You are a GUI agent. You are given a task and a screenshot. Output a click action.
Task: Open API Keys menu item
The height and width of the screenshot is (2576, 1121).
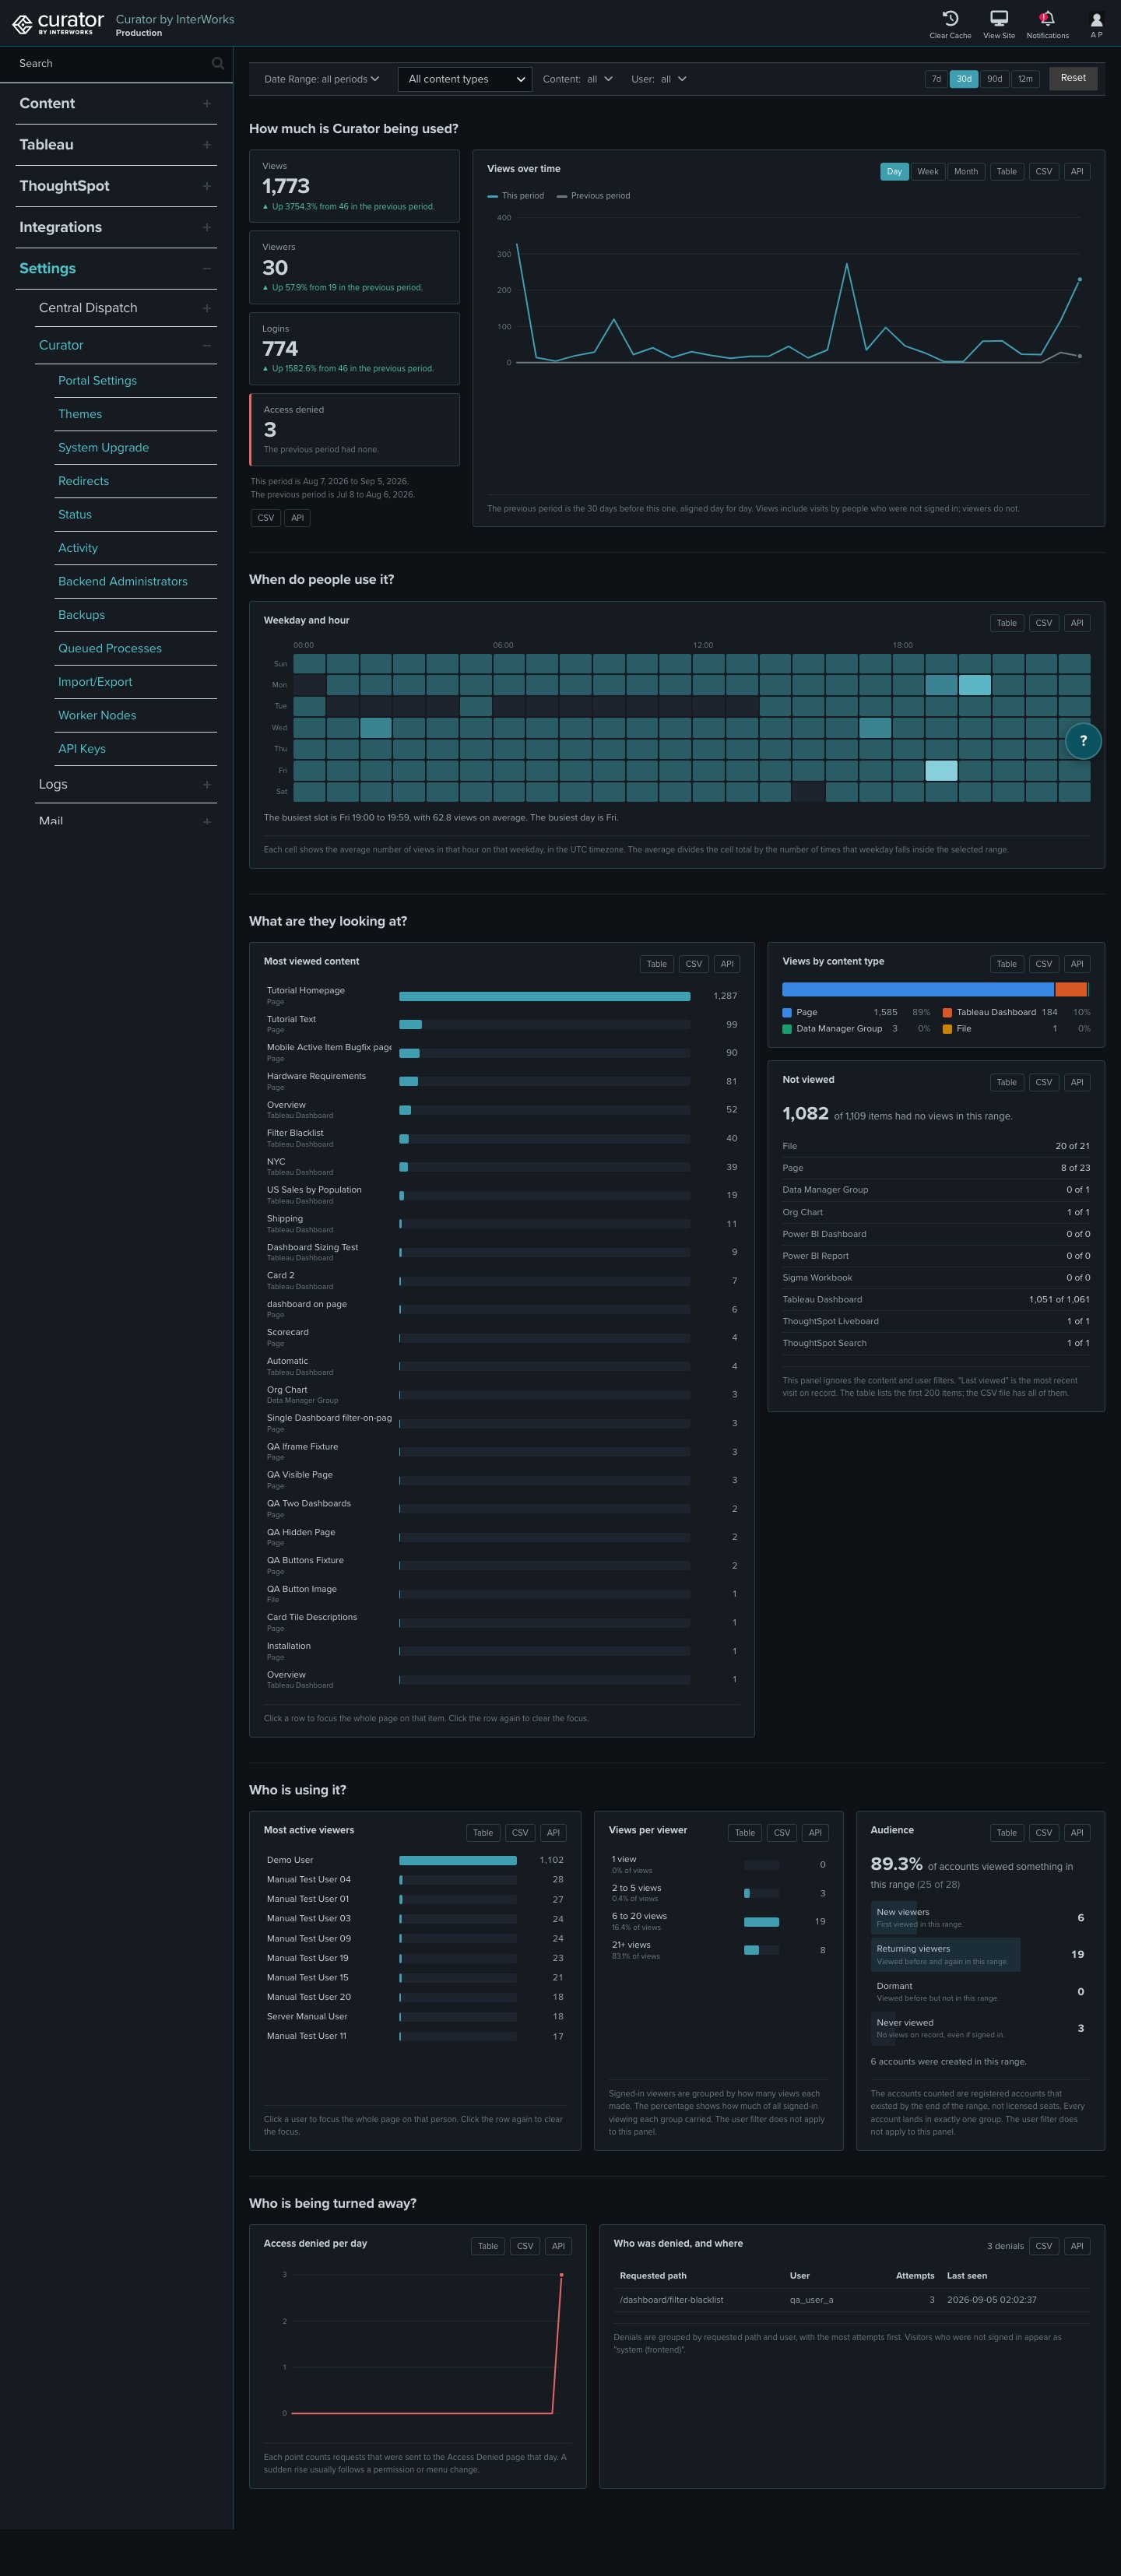coord(81,749)
